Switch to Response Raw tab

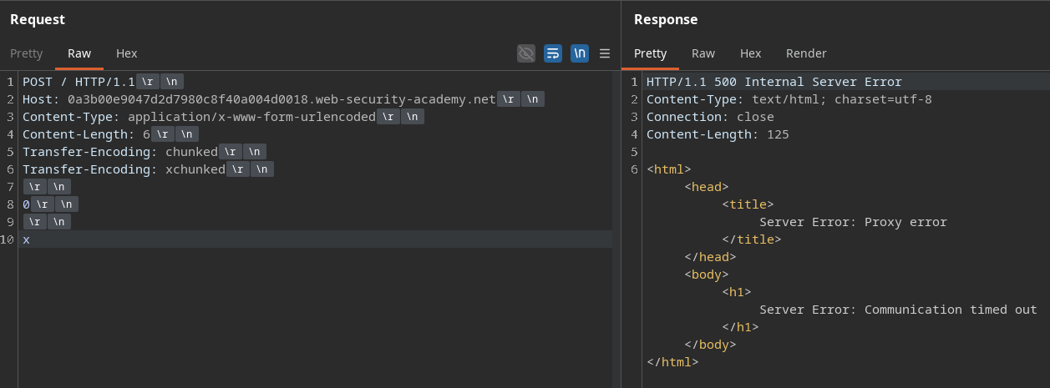click(x=703, y=53)
